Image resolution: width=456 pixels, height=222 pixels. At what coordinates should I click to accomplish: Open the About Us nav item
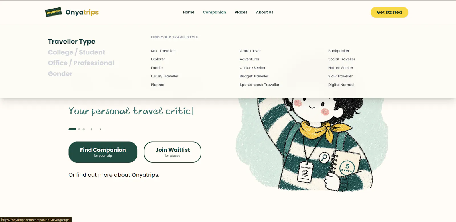pos(264,12)
